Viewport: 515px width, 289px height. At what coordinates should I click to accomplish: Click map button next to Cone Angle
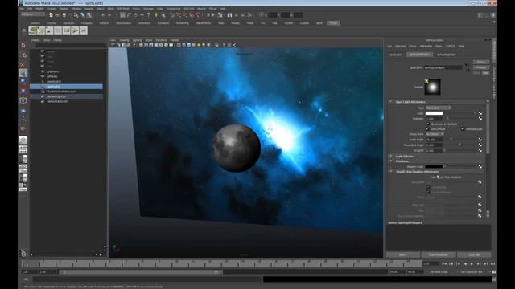point(480,140)
